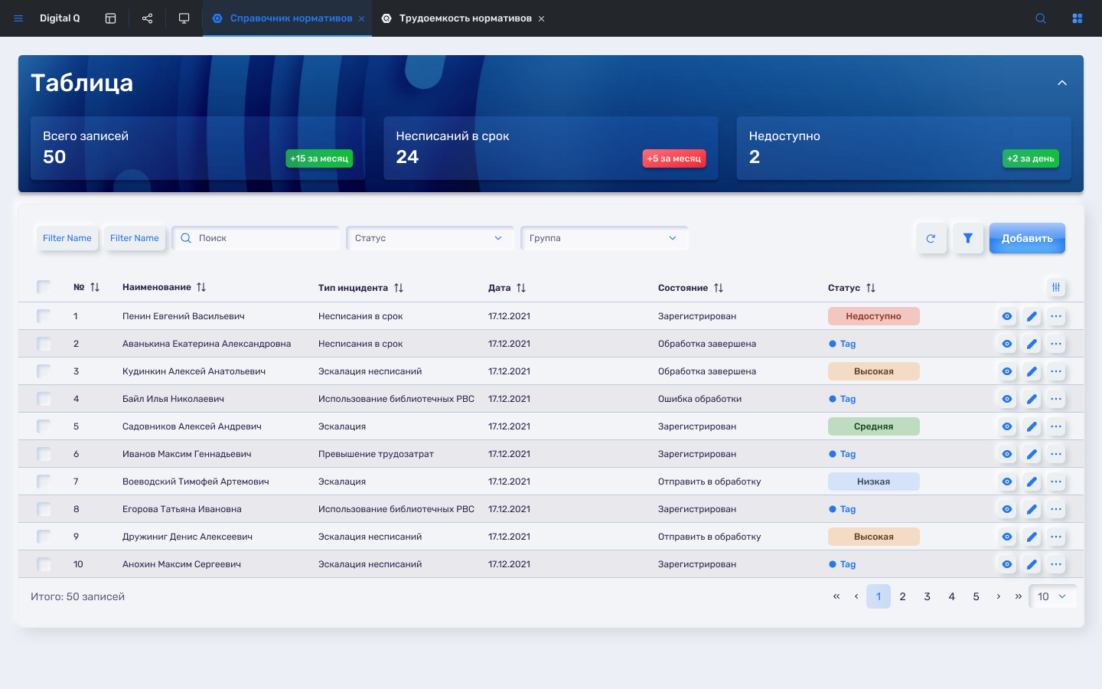
Task: View row 6 Иванов with eye icon
Action: [1007, 454]
